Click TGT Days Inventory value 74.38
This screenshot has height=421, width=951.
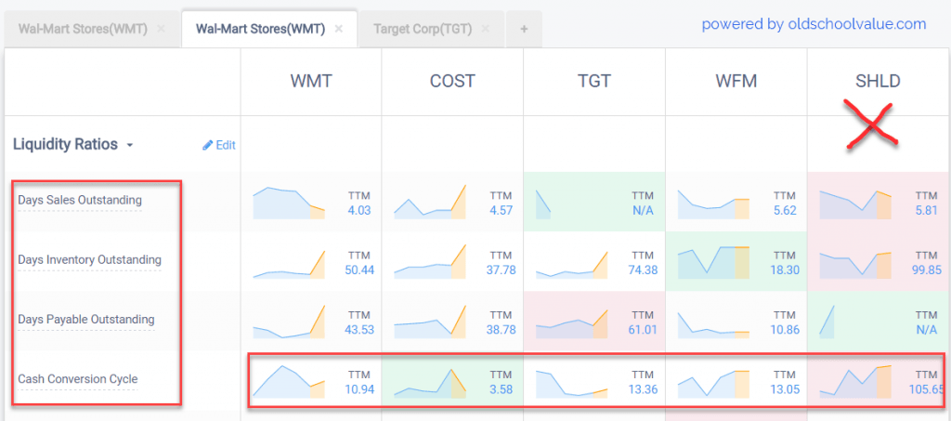tap(643, 270)
